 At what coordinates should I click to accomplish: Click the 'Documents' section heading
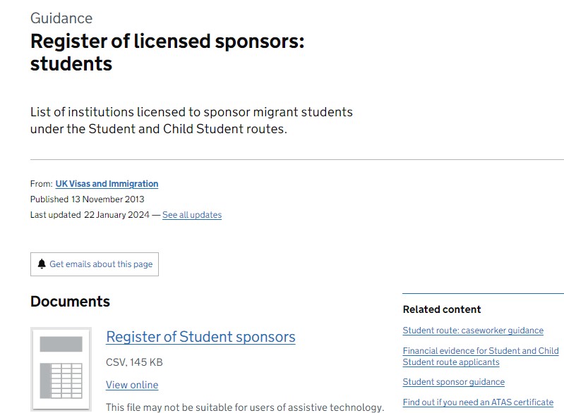[70, 302]
